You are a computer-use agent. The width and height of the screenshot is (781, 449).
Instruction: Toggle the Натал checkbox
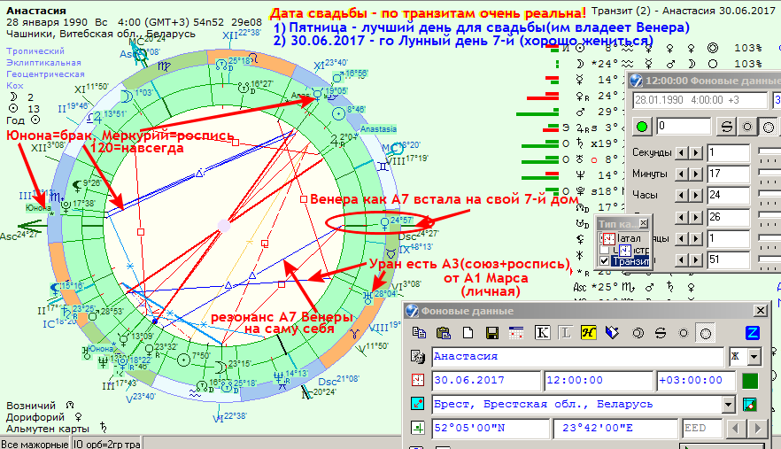tap(600, 239)
